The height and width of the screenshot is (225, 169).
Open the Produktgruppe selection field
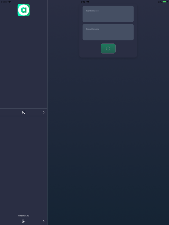[108, 32]
